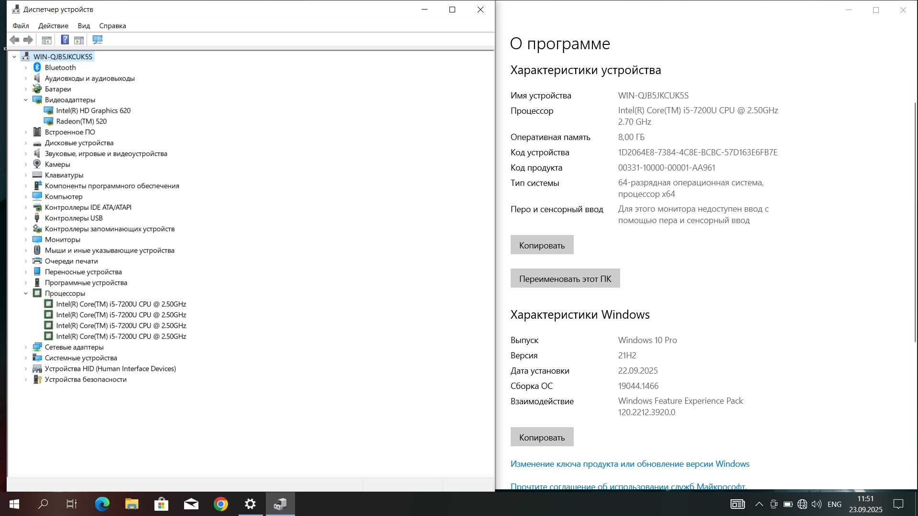
Task: Expand Мыши и иные указывающие устройства node
Action: (x=26, y=250)
